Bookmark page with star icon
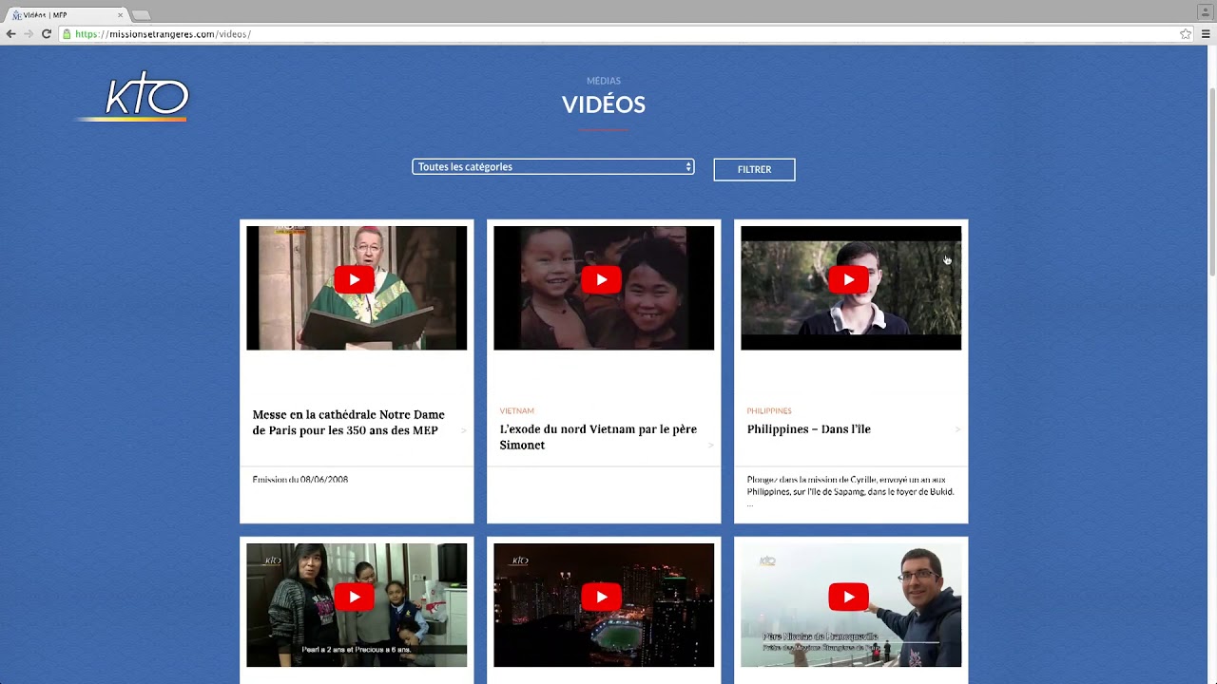 click(1186, 34)
